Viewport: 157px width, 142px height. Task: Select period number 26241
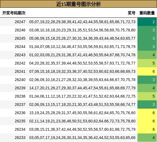(x=20, y=71)
